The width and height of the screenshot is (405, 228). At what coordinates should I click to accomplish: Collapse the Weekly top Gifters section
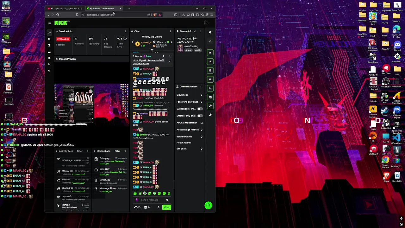click(x=152, y=50)
